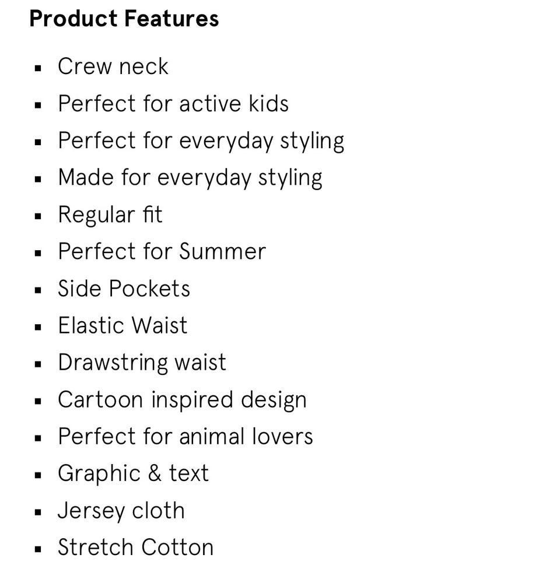Select the 'Elastic Waist' feature text
560x572 pixels.
[x=123, y=325]
